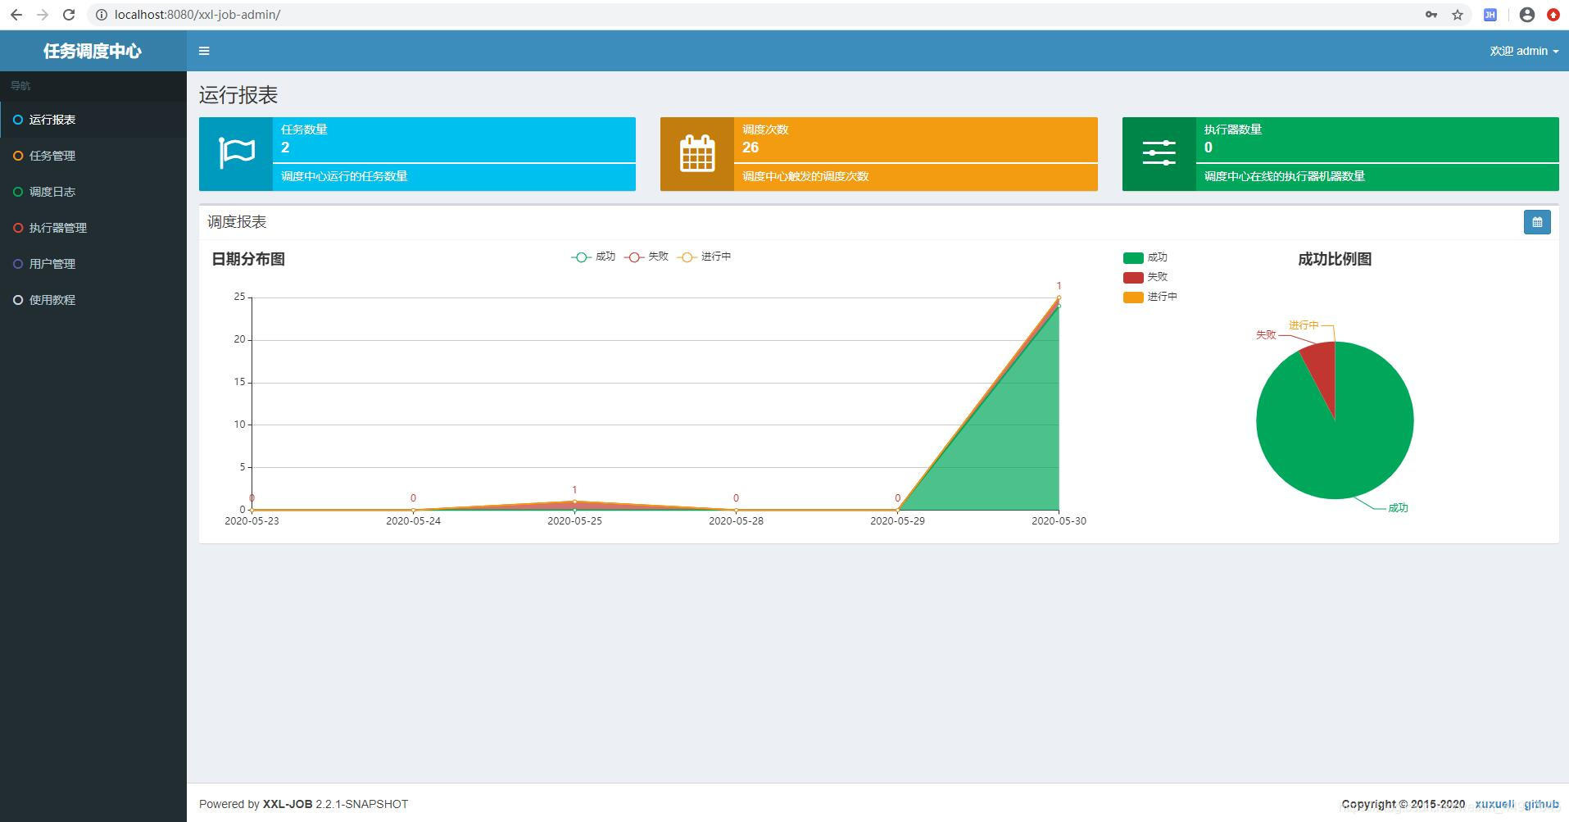Bookmark this page with star icon

pos(1458,15)
